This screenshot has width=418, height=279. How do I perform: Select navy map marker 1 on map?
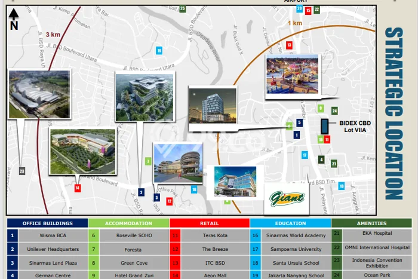(297, 134)
